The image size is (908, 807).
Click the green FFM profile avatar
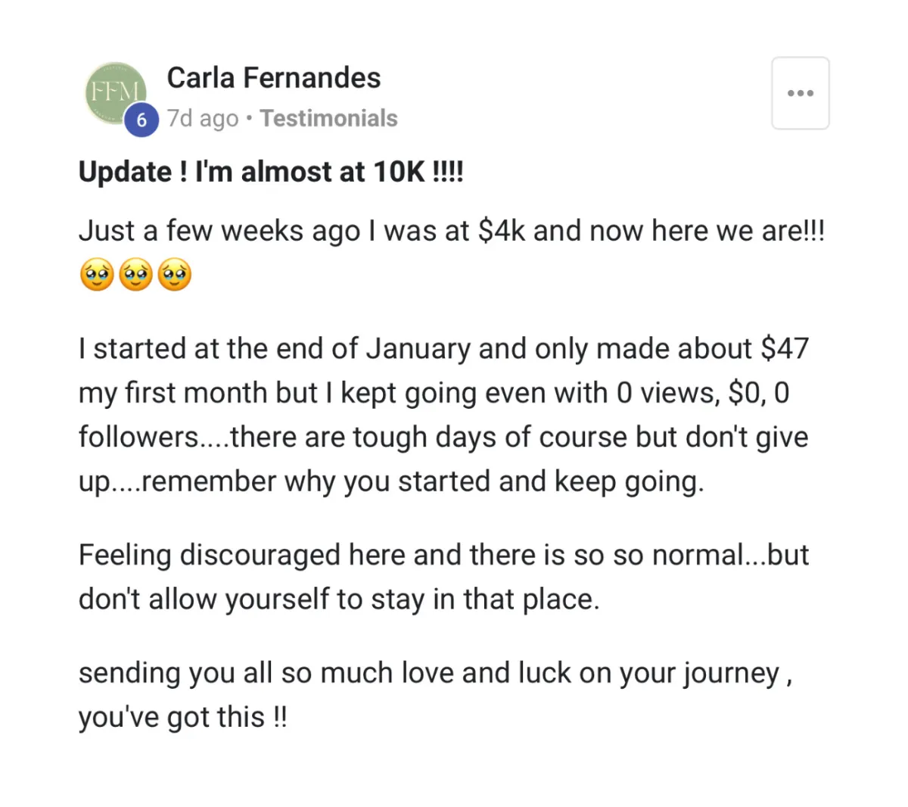tap(115, 94)
